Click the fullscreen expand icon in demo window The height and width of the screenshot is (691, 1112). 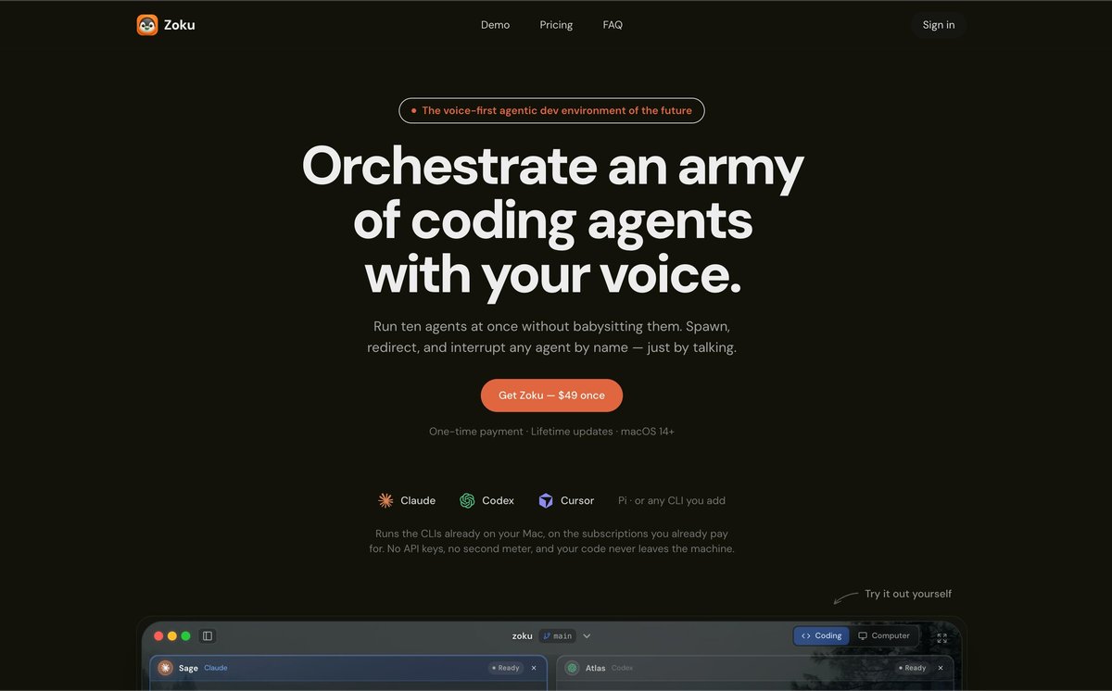tap(942, 637)
